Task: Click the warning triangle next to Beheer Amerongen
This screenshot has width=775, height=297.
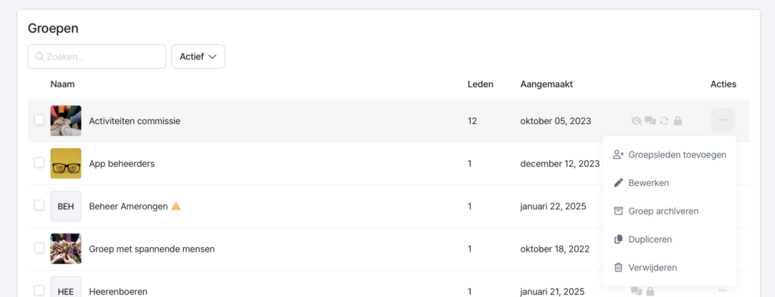Action: [x=176, y=206]
